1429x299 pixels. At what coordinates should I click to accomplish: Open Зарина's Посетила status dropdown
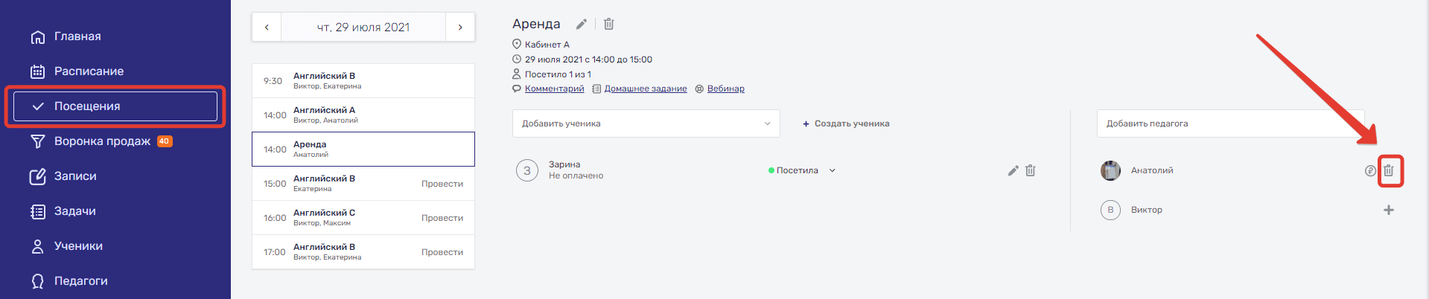tap(833, 170)
